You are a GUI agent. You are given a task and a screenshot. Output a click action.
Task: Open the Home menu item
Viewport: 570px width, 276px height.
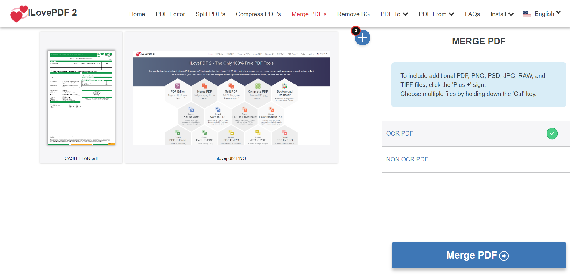[137, 14]
